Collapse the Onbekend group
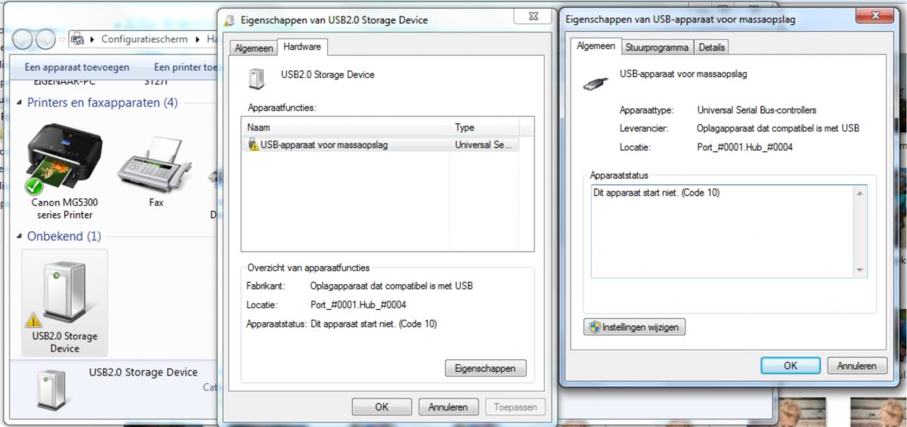907x427 pixels. 19,237
